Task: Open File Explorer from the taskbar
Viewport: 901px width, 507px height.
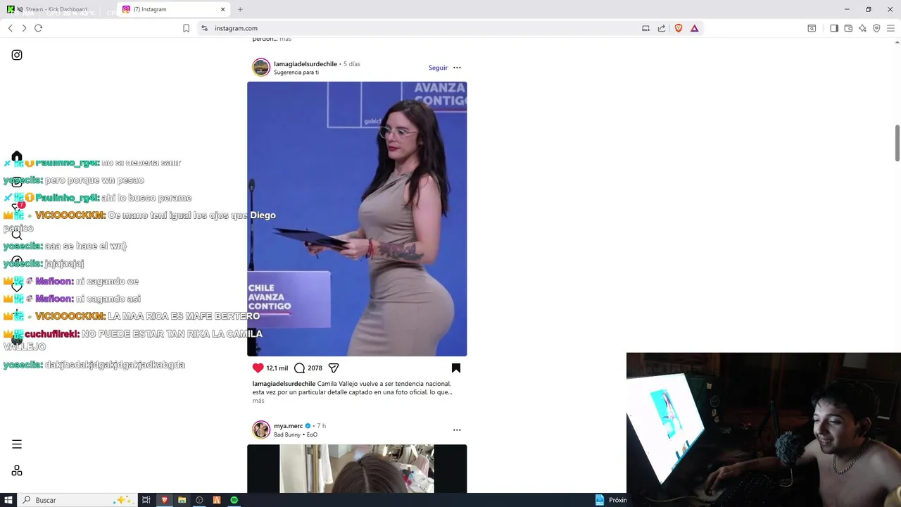Action: click(182, 500)
